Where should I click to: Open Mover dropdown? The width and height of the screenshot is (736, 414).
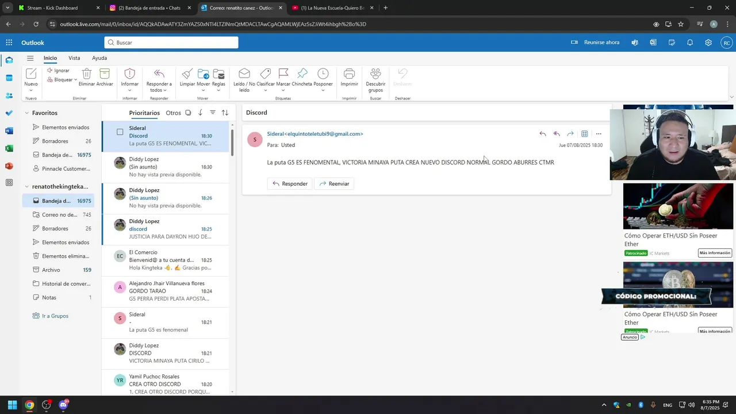(204, 90)
